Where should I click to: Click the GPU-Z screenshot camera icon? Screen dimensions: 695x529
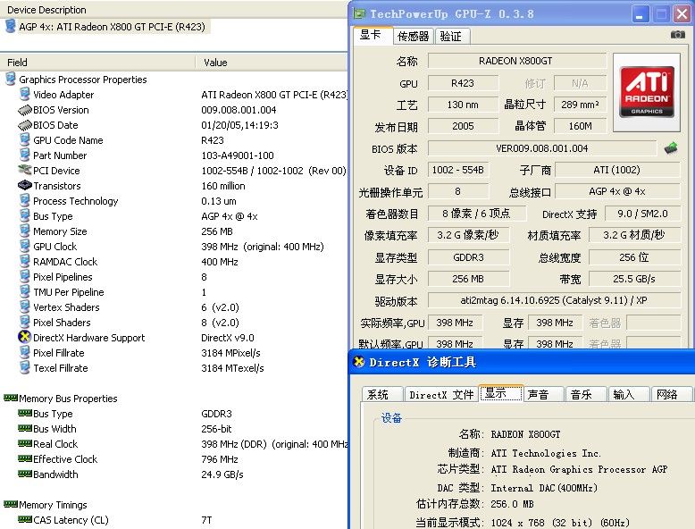coord(677,34)
